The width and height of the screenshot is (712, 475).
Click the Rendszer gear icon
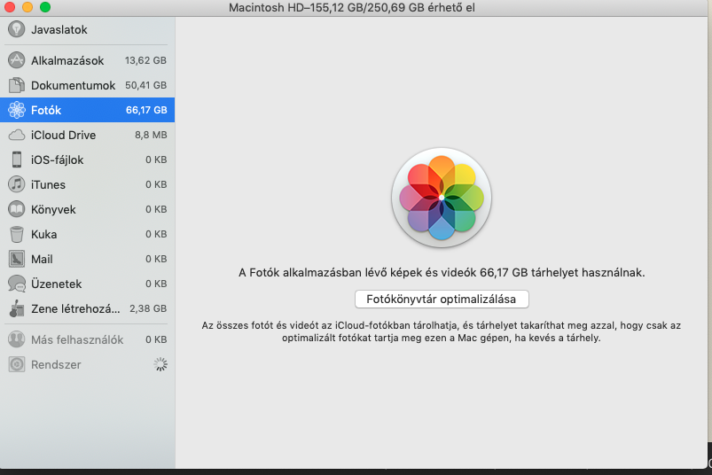tap(16, 365)
